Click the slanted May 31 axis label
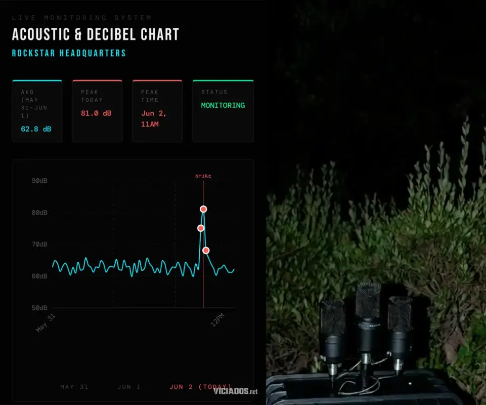The width and height of the screenshot is (486, 405). [x=46, y=323]
